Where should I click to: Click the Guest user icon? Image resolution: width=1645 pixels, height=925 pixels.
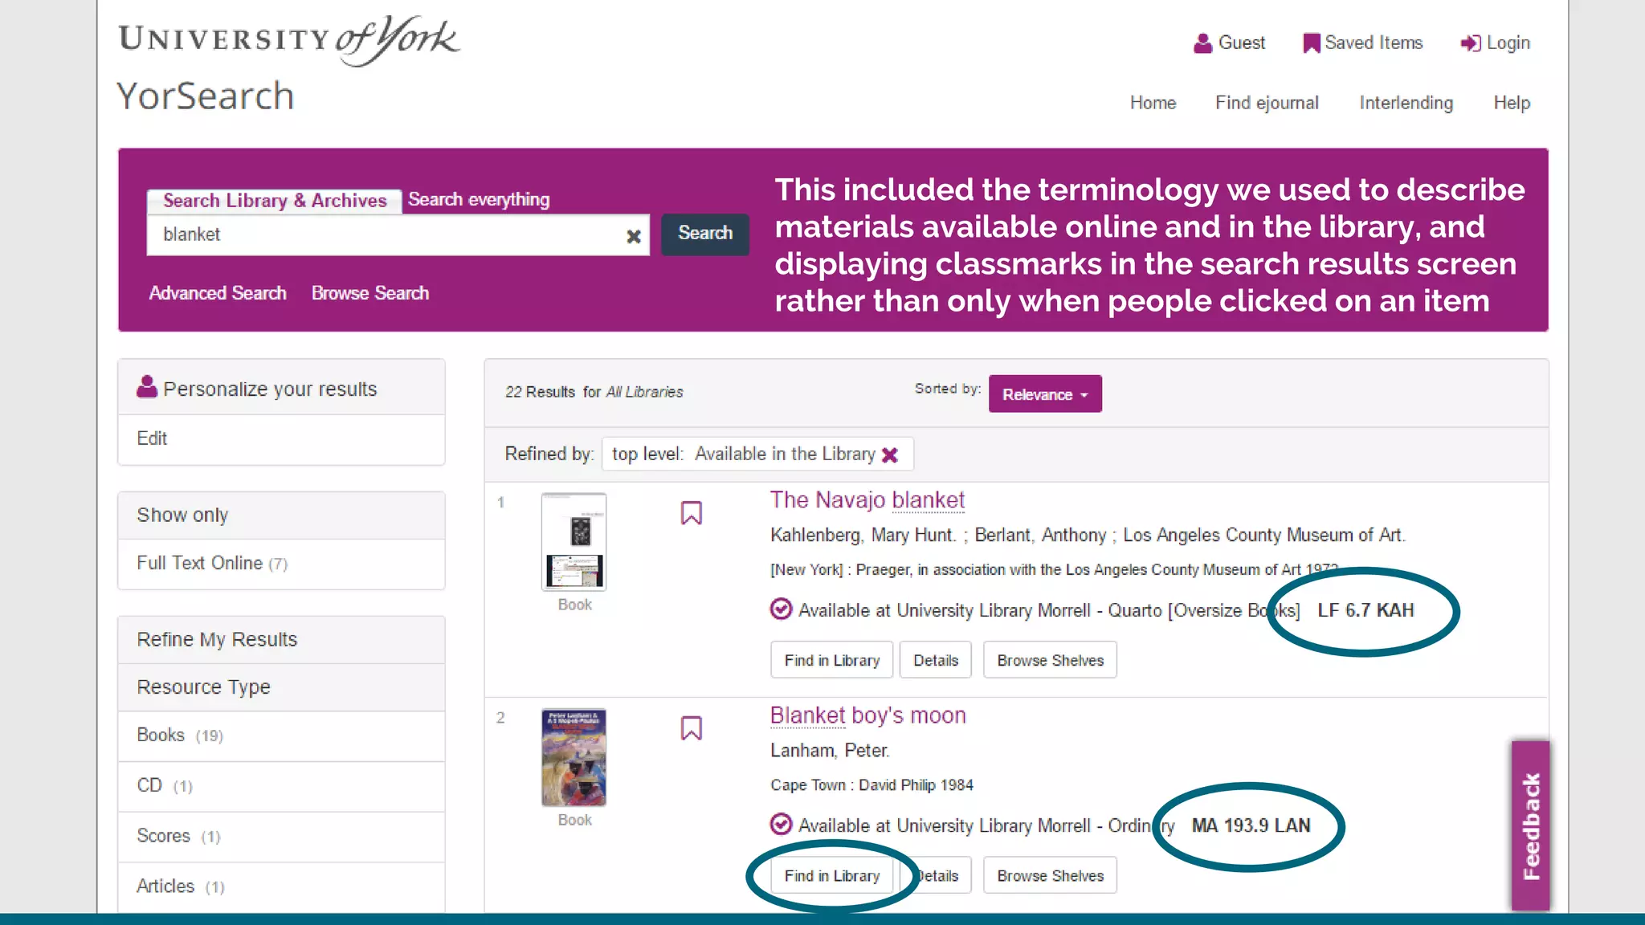pos(1202,43)
